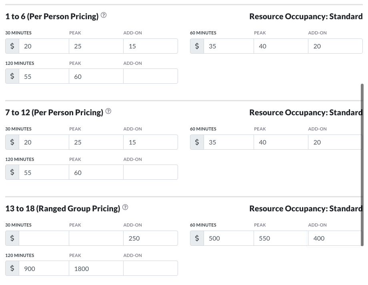Click the 30 minutes peak field for 1 to 6
Screen dimensions: 368x285
point(96,46)
